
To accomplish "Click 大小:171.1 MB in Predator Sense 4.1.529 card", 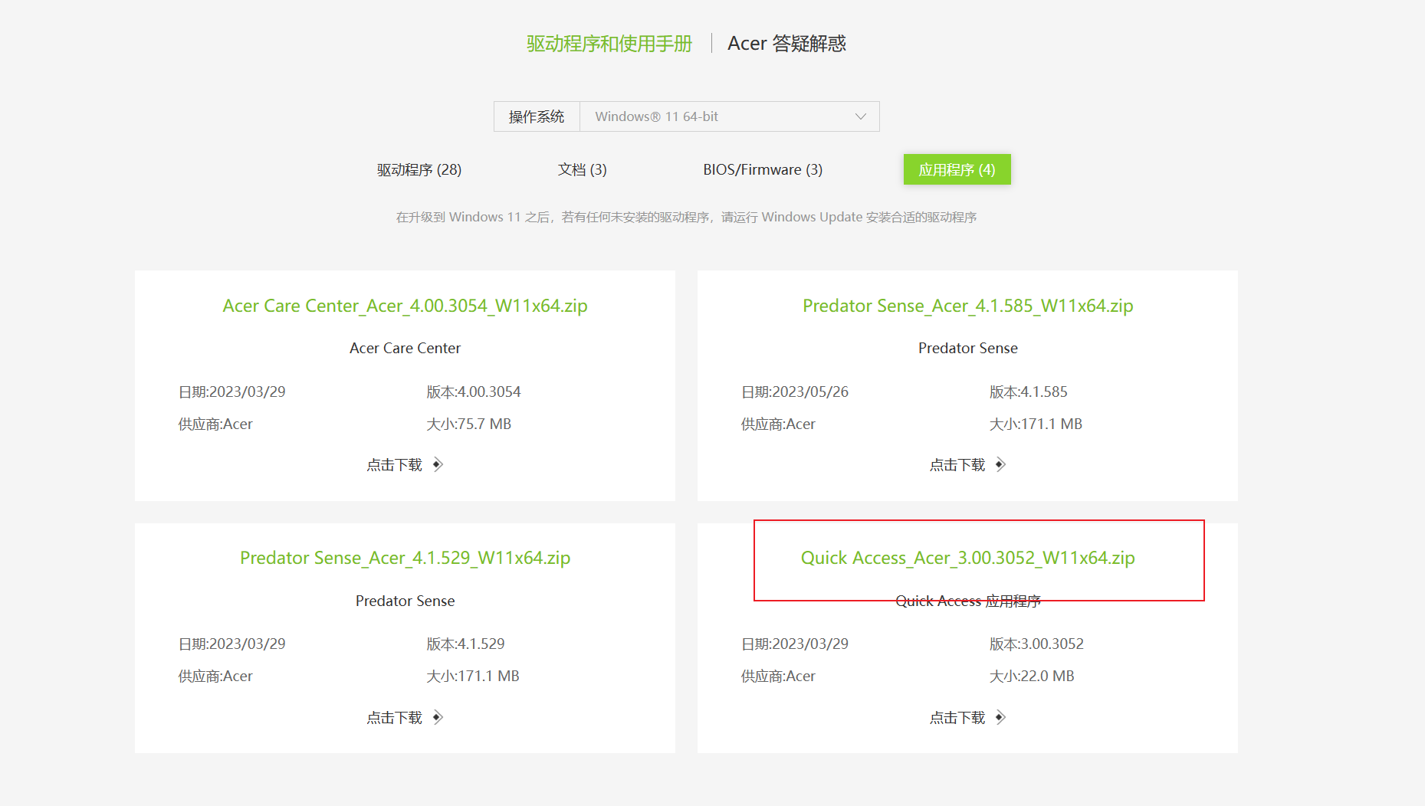I will [473, 676].
